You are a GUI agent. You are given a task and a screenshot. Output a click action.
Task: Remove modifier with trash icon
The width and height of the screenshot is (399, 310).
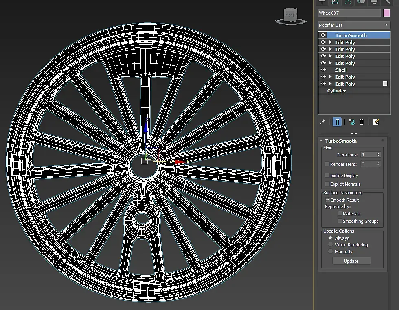pos(362,122)
